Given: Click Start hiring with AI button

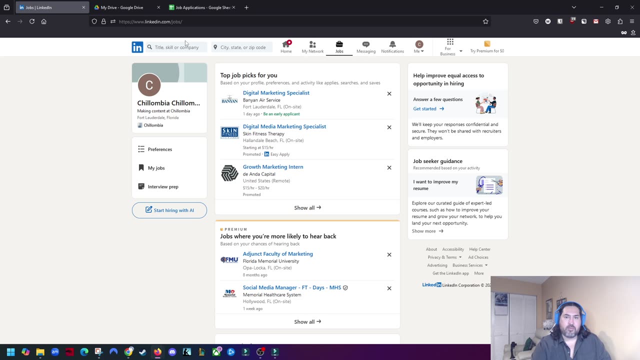Looking at the screenshot, I should coord(169,210).
